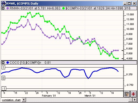This screenshot has width=138, height=103.
Task: Select the correlation_chart tab
Action: pyautogui.click(x=11, y=100)
